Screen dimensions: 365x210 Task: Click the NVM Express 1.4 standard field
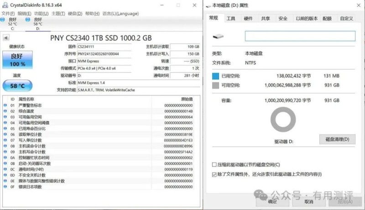139,83
